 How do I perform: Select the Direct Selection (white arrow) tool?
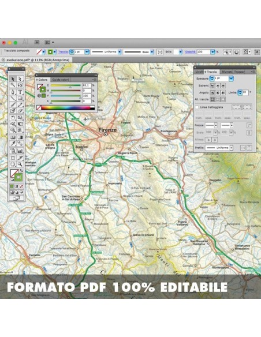pos(20,79)
